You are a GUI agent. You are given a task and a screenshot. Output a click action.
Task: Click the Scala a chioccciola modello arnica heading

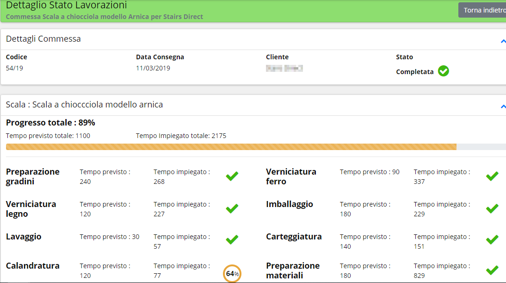pos(84,105)
